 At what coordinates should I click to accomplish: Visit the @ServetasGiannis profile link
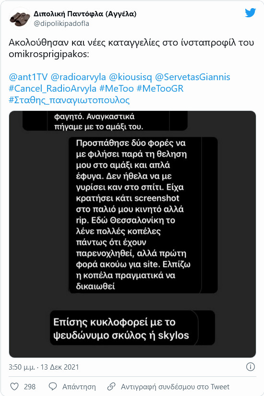point(192,77)
